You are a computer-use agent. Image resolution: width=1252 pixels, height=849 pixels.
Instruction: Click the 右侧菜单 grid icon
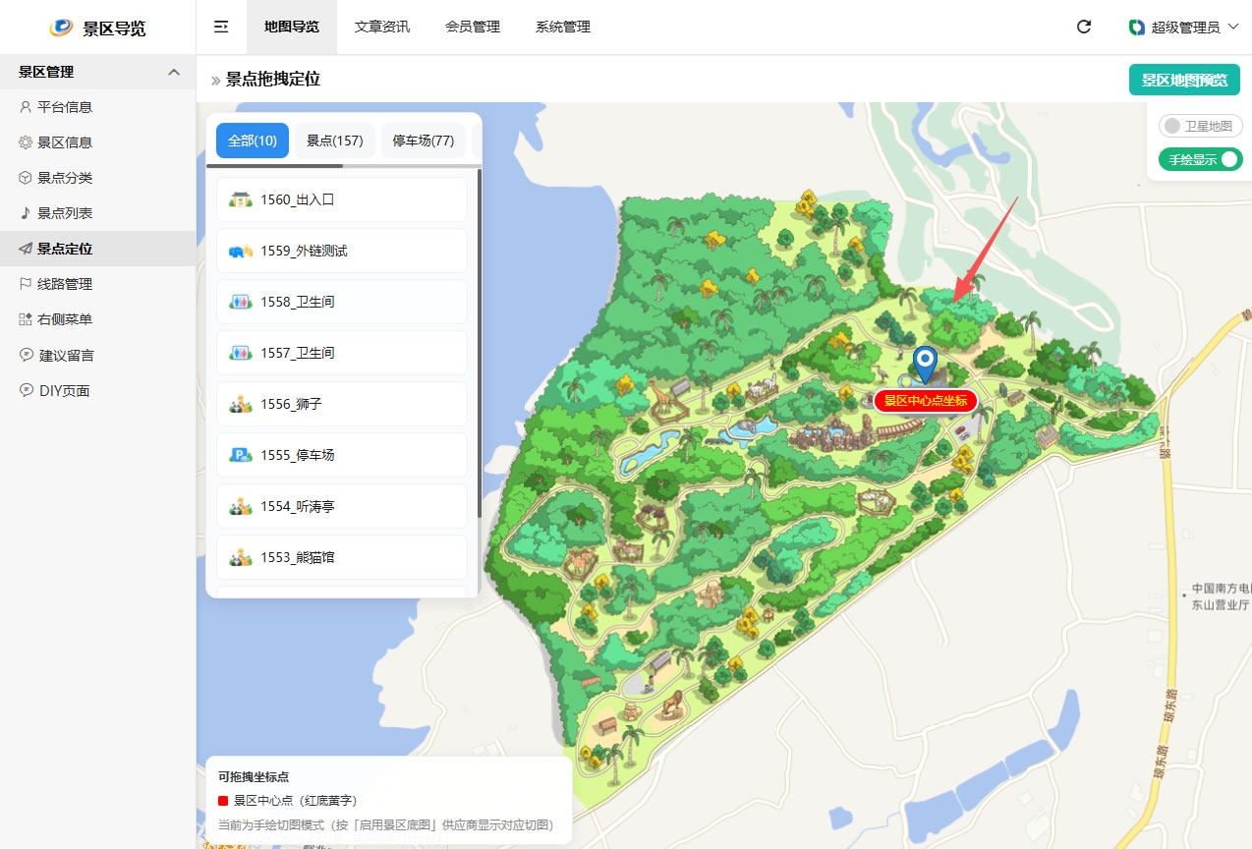[26, 319]
